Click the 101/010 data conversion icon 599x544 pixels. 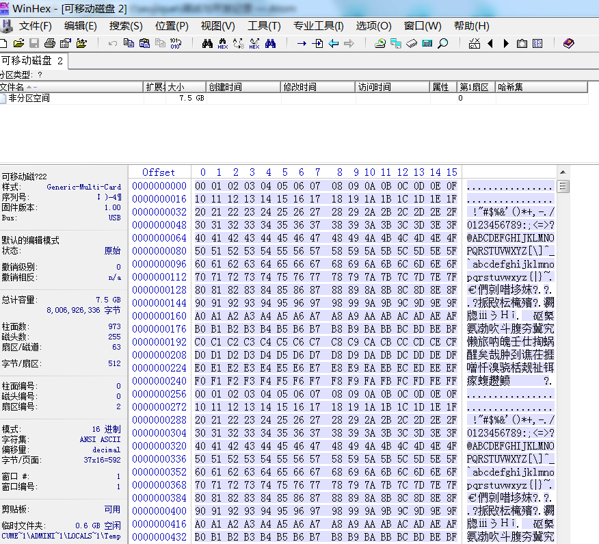[176, 43]
